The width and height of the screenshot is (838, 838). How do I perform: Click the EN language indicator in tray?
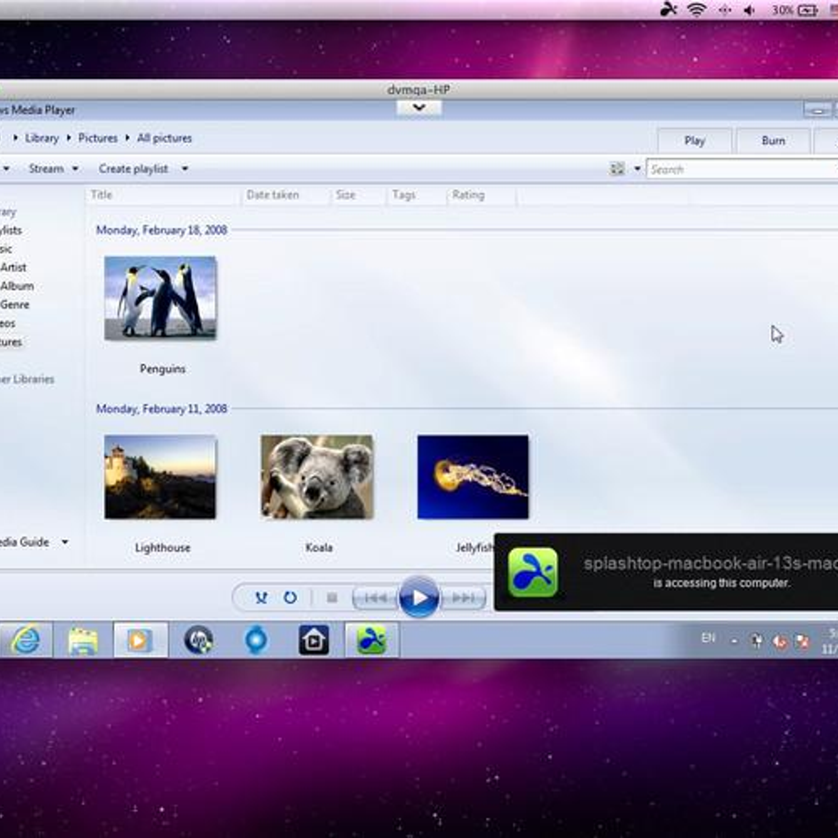point(708,637)
